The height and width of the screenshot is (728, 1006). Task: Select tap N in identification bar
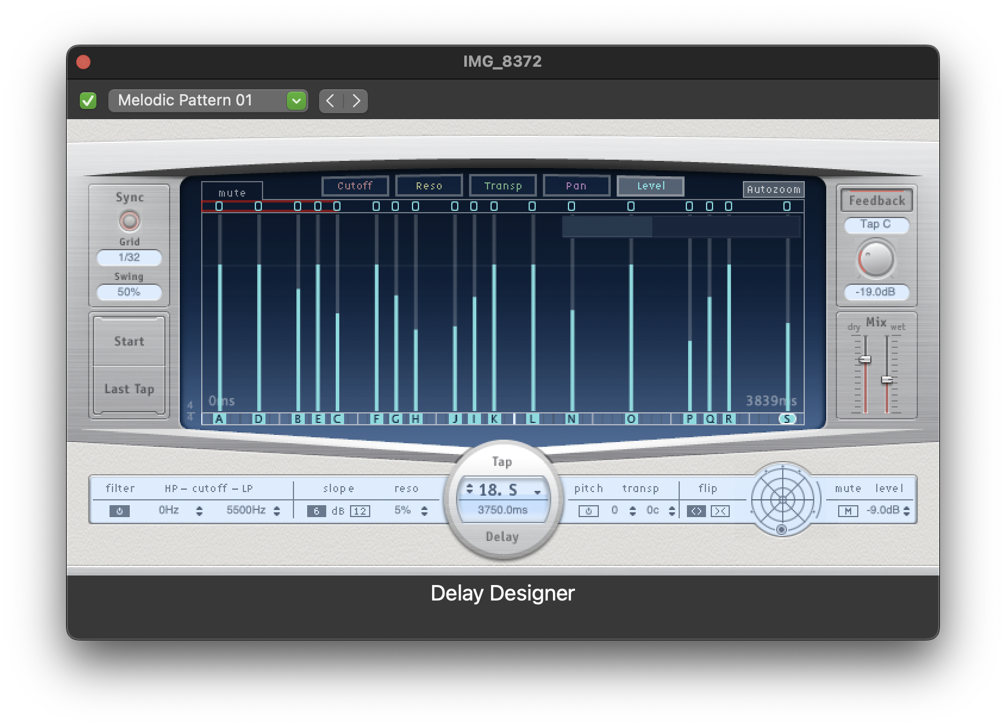pos(571,419)
